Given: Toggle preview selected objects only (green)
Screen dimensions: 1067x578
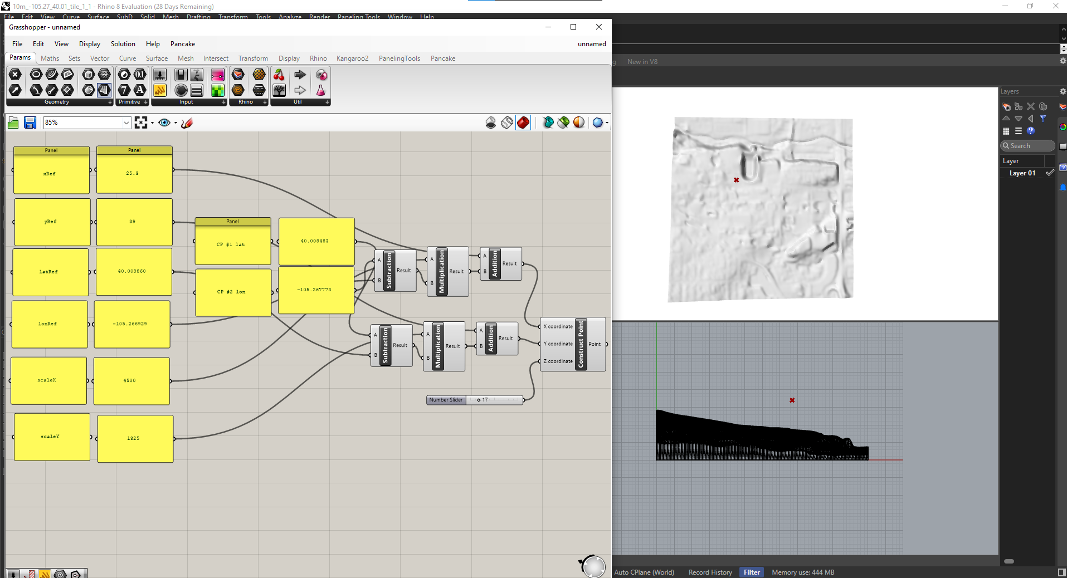Looking at the screenshot, I should point(564,123).
